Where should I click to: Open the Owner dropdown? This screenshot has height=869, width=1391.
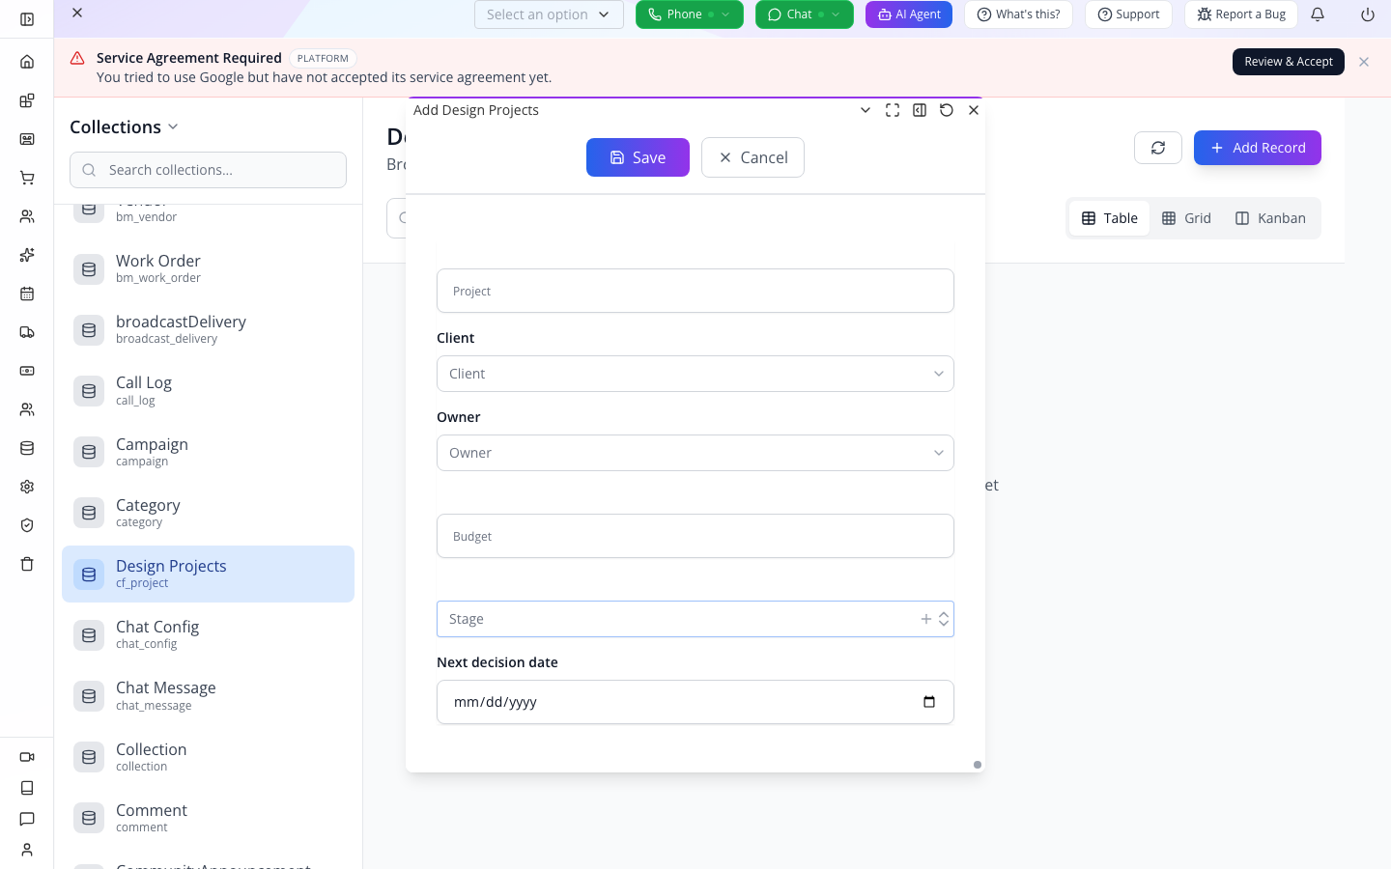tap(695, 453)
